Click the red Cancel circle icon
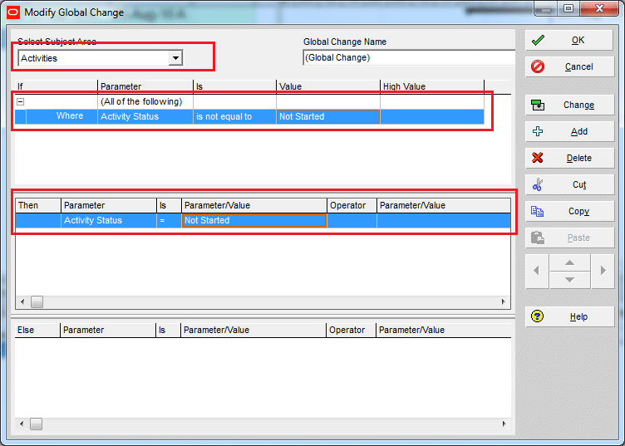The height and width of the screenshot is (446, 625). pyautogui.click(x=538, y=66)
